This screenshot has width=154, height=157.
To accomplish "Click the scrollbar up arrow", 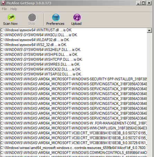I will [x=149, y=30].
